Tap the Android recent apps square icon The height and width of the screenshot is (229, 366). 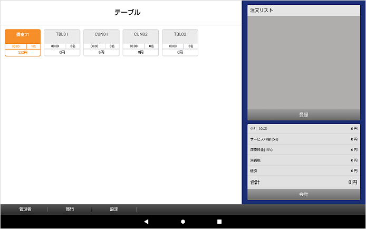click(x=219, y=222)
